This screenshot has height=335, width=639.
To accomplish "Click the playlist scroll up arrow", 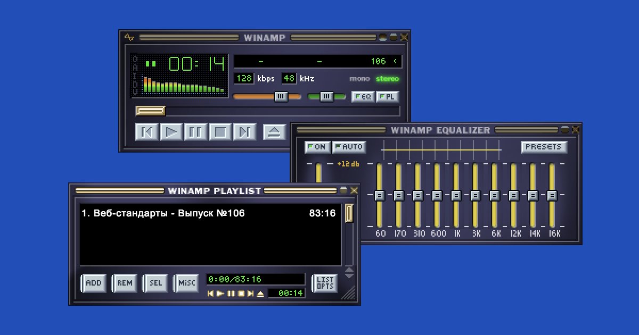I will (349, 271).
